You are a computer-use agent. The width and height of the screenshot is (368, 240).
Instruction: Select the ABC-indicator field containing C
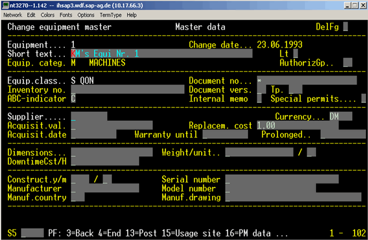pyautogui.click(x=73, y=99)
